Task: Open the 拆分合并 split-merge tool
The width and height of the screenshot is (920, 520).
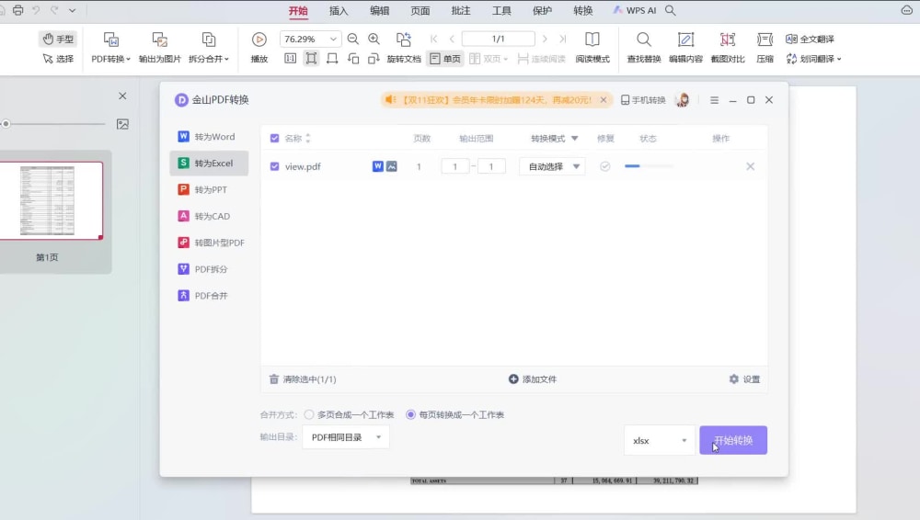Action: pos(208,48)
